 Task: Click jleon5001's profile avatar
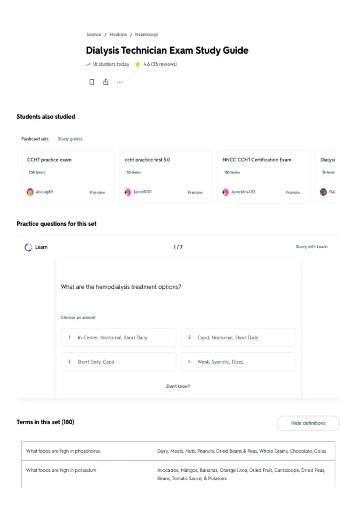pyautogui.click(x=128, y=192)
